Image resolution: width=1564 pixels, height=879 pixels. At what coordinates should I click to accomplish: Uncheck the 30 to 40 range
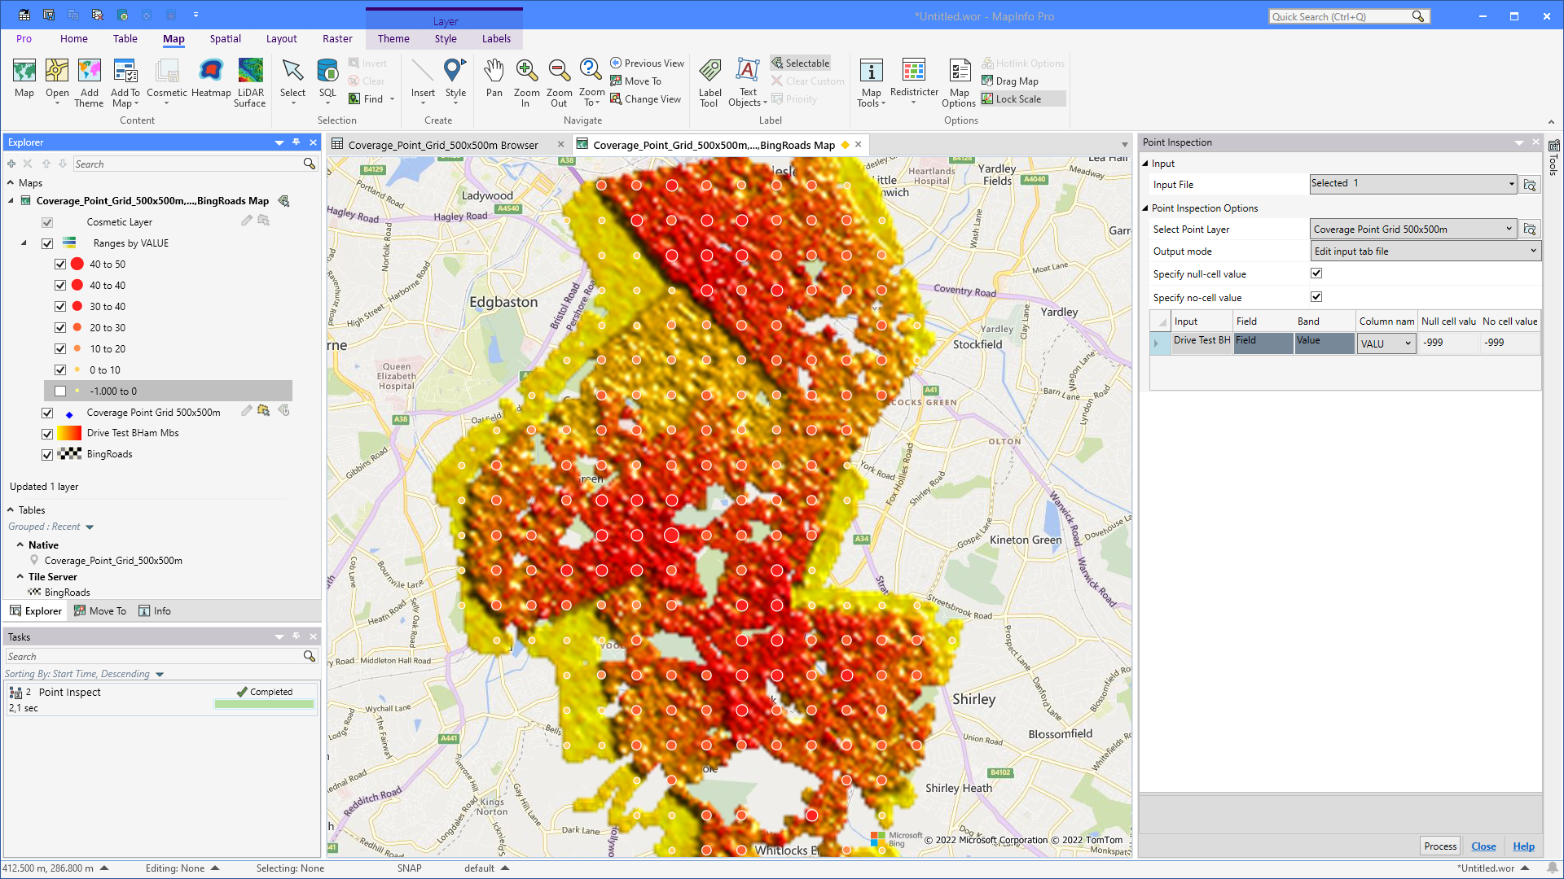coord(60,306)
